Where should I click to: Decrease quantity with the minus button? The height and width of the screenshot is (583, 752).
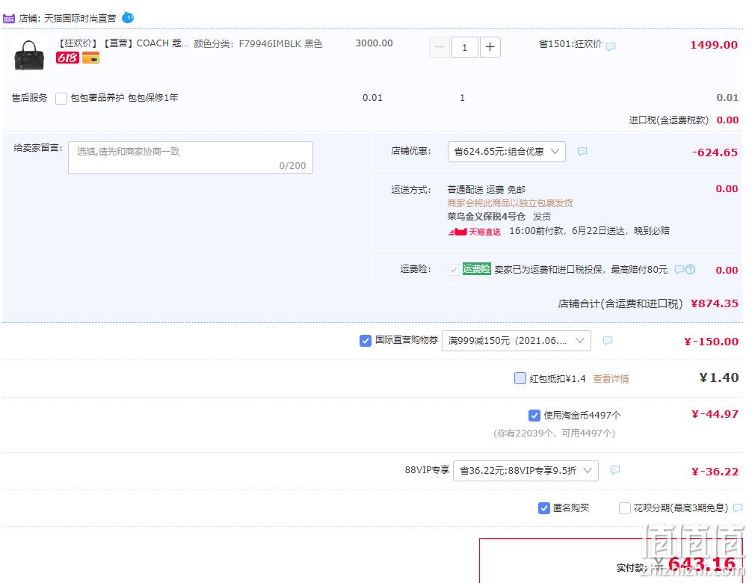pos(440,47)
